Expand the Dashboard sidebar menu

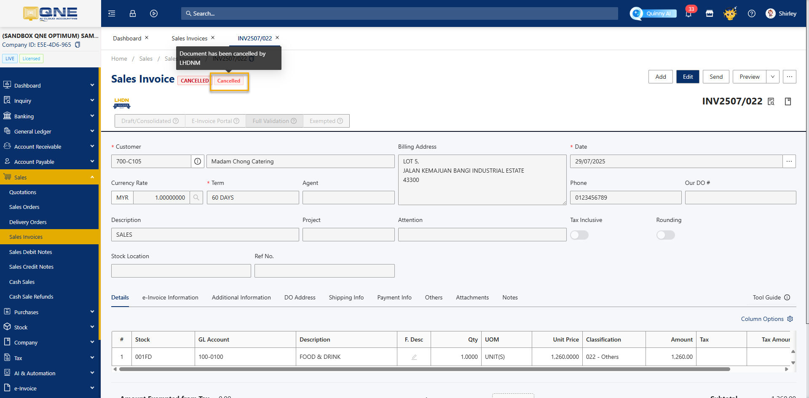tap(49, 85)
